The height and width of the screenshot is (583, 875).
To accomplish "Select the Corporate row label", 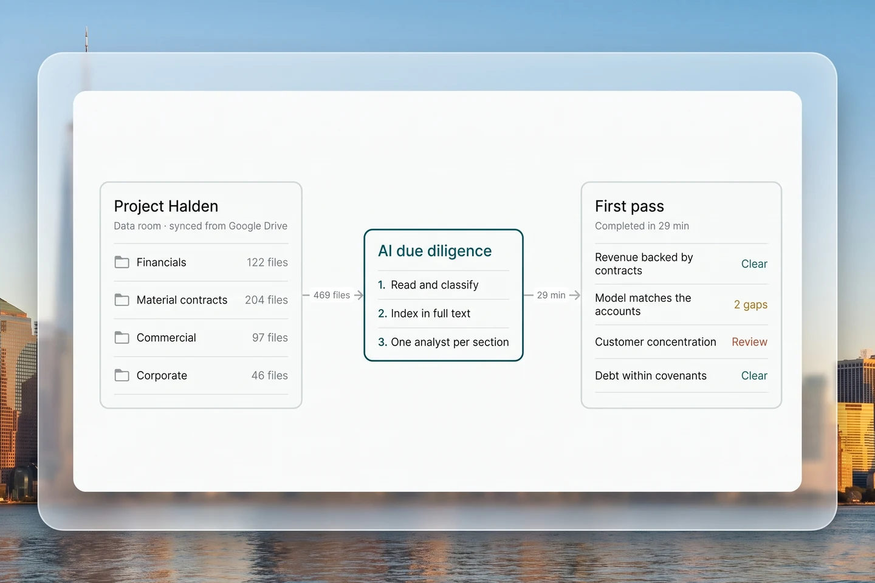I will (162, 375).
